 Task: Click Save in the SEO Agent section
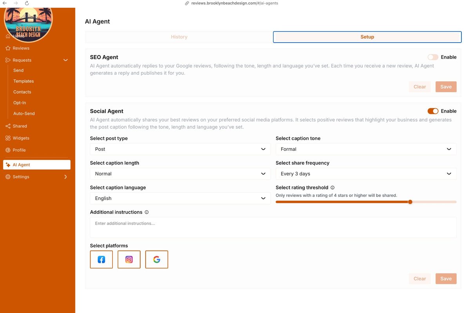pyautogui.click(x=446, y=87)
